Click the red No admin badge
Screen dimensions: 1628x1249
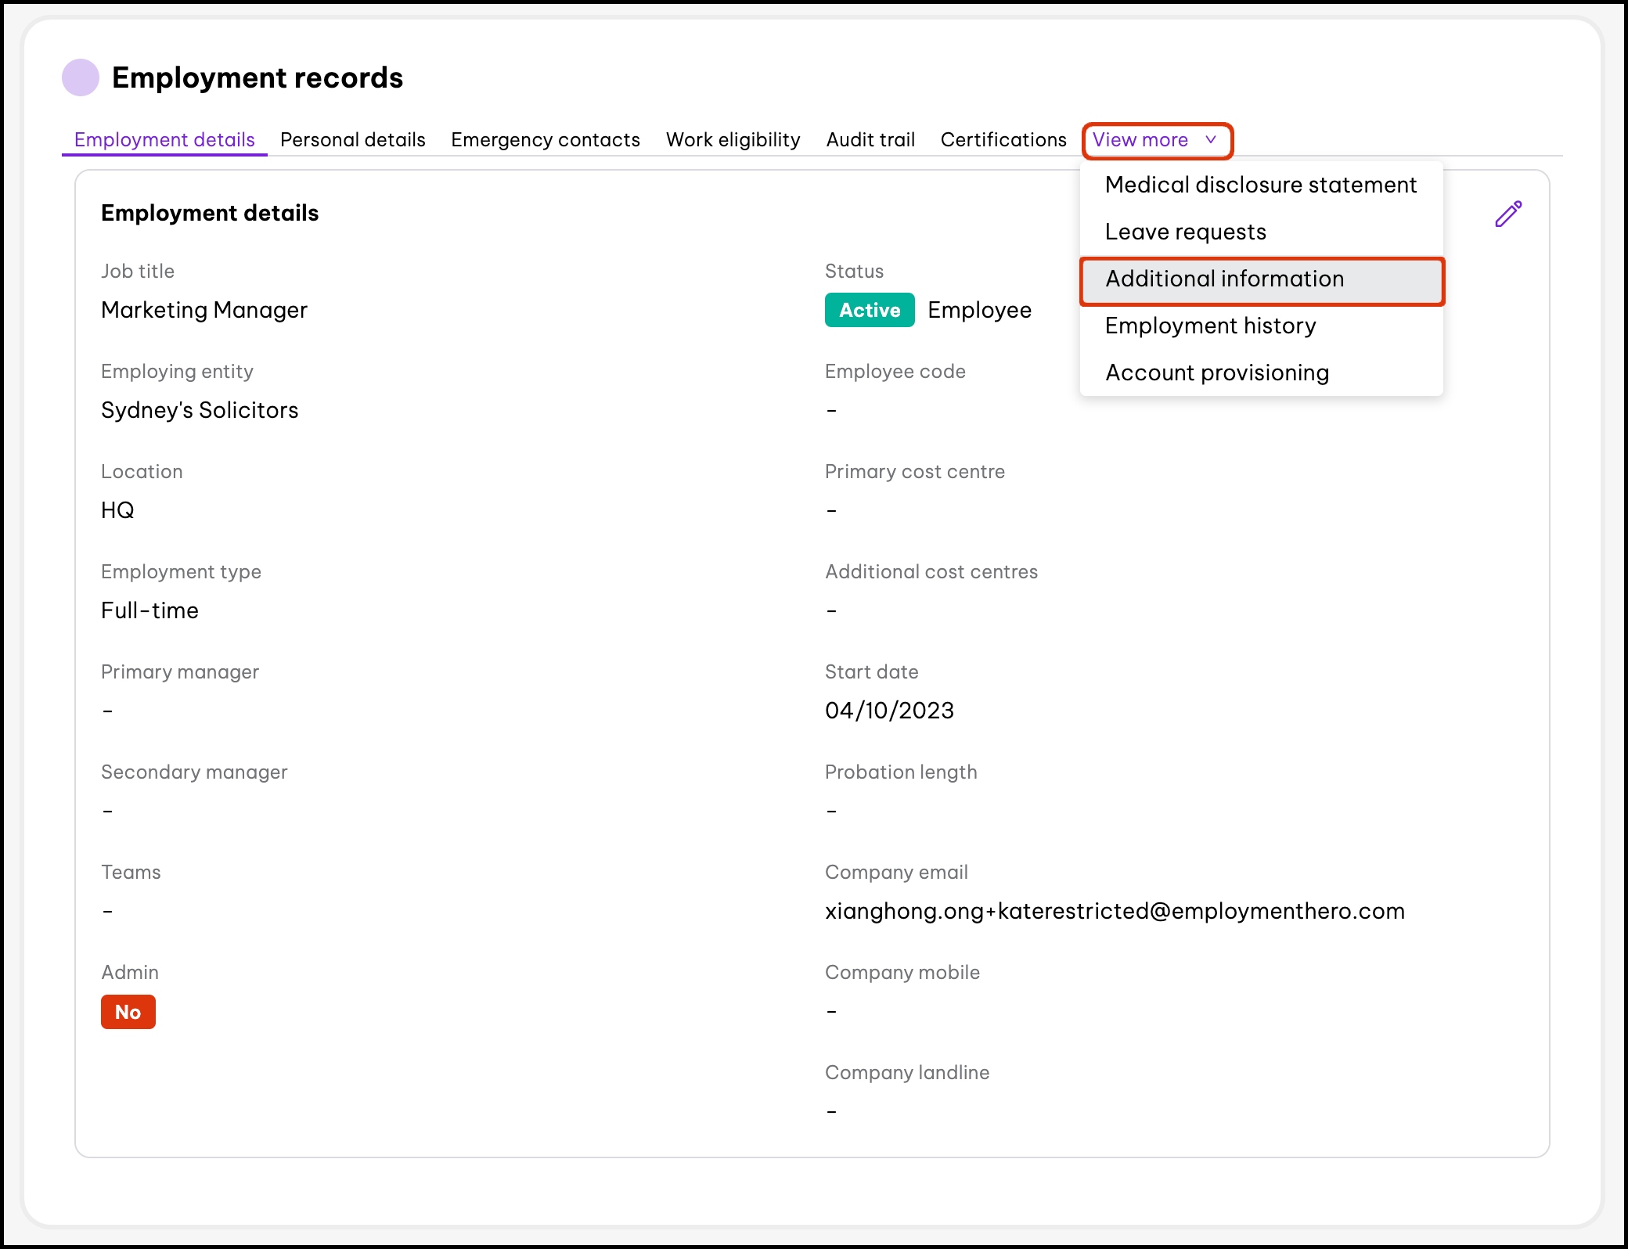tap(128, 1012)
